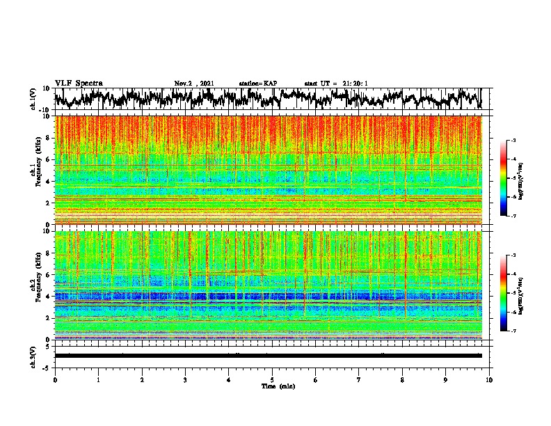Click the time axis tick label 5
The image size is (551, 426).
click(x=272, y=380)
